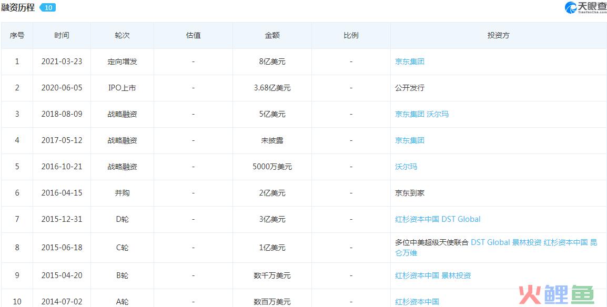Open DST Global link in D轮 row

[x=461, y=219]
